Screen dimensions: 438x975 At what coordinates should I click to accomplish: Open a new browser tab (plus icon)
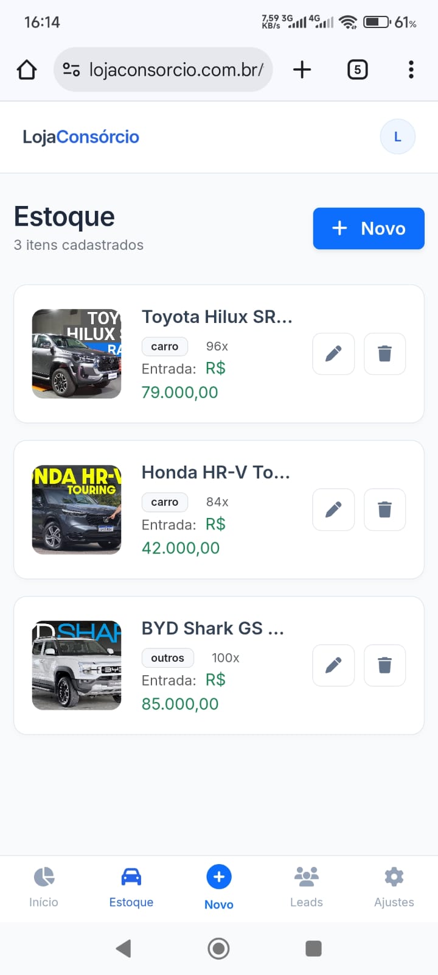[302, 69]
